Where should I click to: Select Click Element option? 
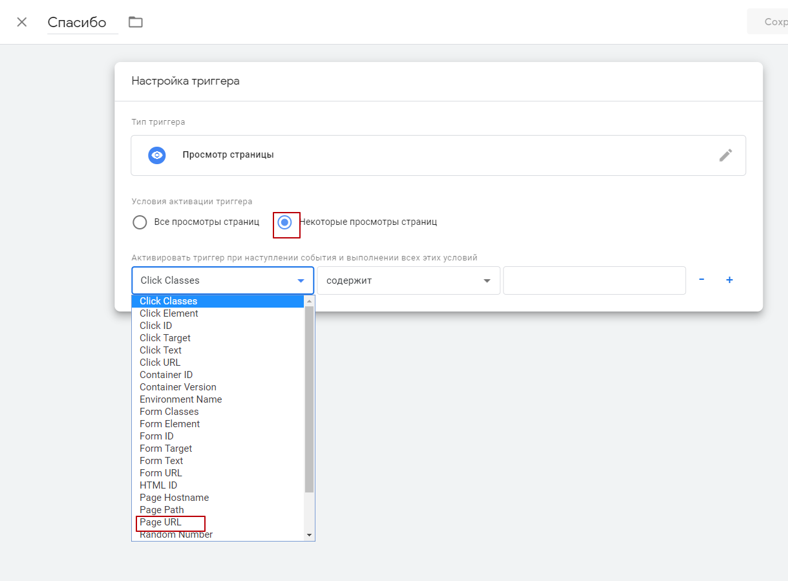click(x=169, y=313)
